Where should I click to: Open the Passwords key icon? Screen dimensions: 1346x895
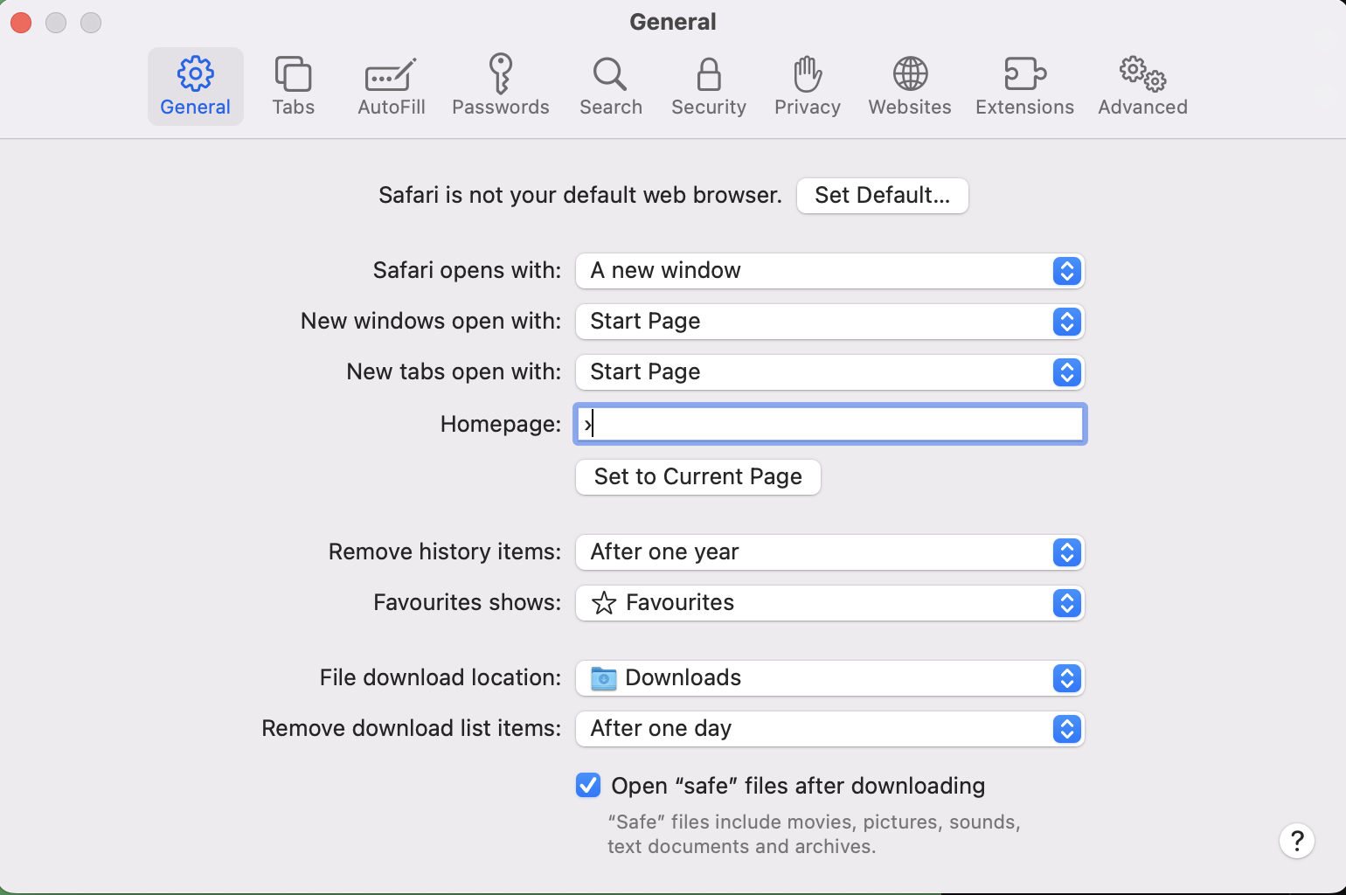click(500, 73)
